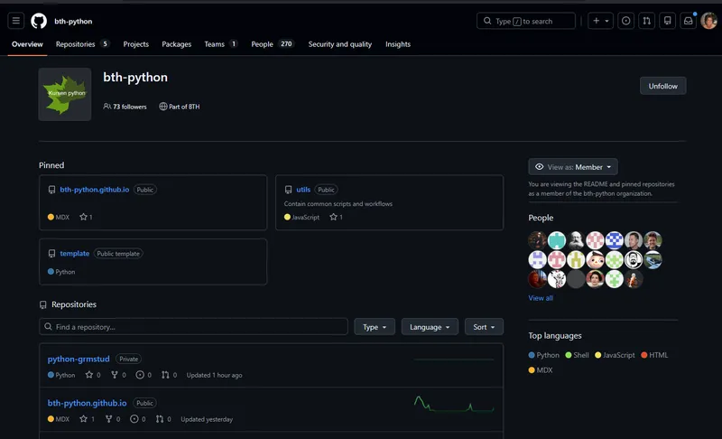Open the user profile avatar menu

708,21
